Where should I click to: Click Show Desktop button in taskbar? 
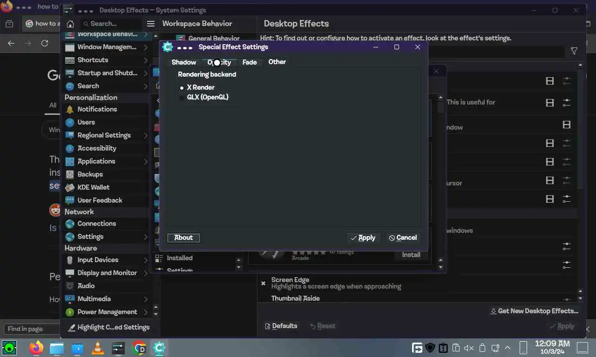pyautogui.click(x=582, y=348)
